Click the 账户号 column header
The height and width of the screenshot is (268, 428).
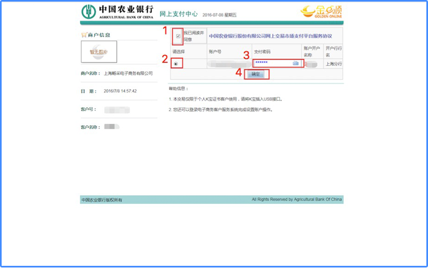coord(216,52)
